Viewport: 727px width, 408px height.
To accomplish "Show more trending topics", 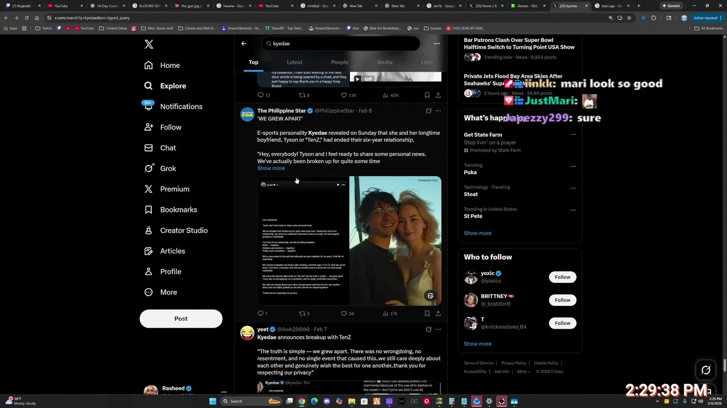I will pos(478,233).
